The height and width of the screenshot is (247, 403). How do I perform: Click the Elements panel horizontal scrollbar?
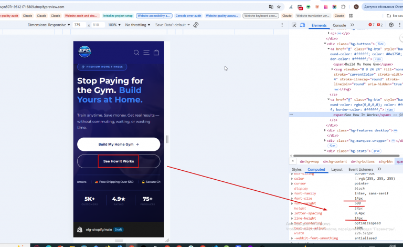click(x=346, y=156)
